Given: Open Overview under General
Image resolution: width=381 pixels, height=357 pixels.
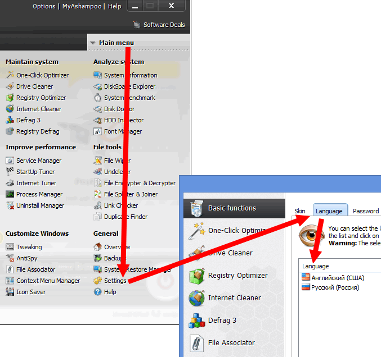Looking at the screenshot, I should pyautogui.click(x=117, y=247).
